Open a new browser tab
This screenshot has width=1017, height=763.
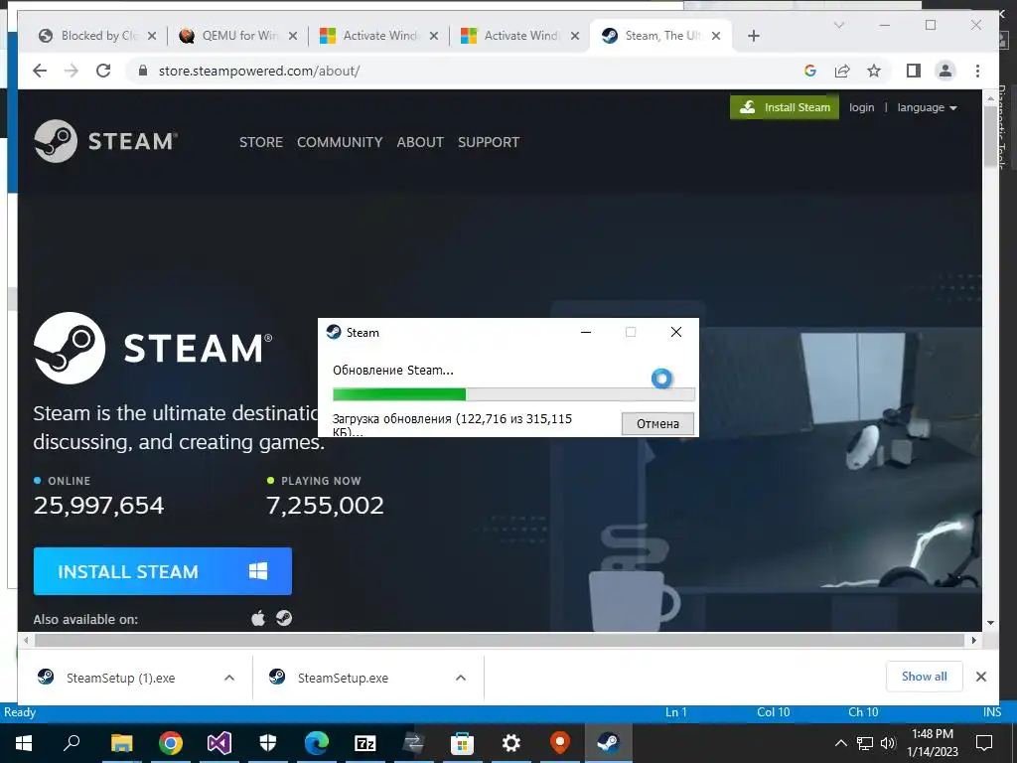click(753, 36)
